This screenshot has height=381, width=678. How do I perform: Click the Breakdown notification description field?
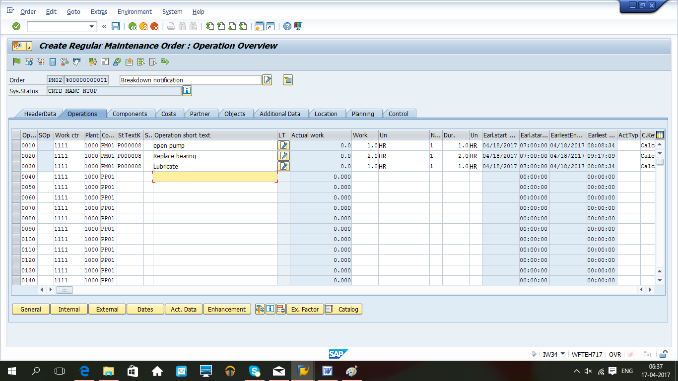coord(191,80)
